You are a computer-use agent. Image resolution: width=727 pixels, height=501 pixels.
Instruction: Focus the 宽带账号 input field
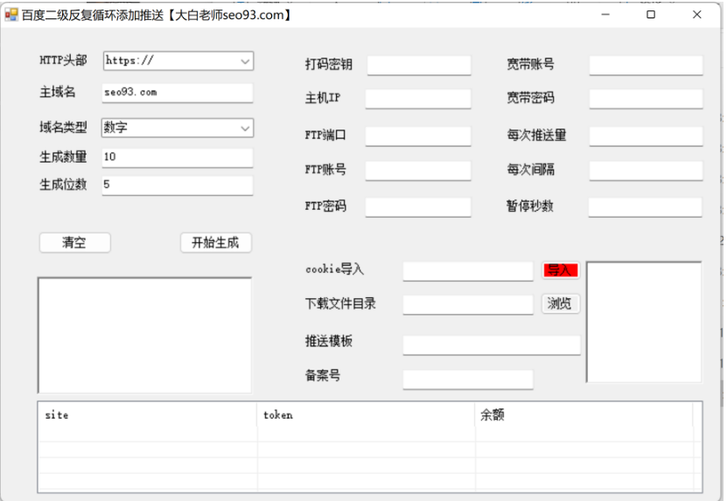[x=646, y=66]
